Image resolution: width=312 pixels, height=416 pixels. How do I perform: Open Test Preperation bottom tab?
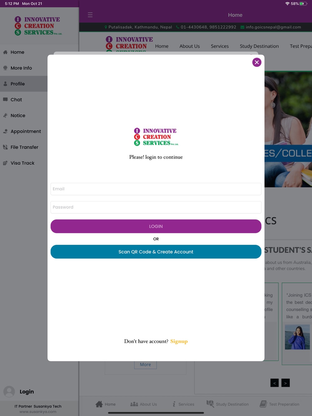pyautogui.click(x=279, y=404)
